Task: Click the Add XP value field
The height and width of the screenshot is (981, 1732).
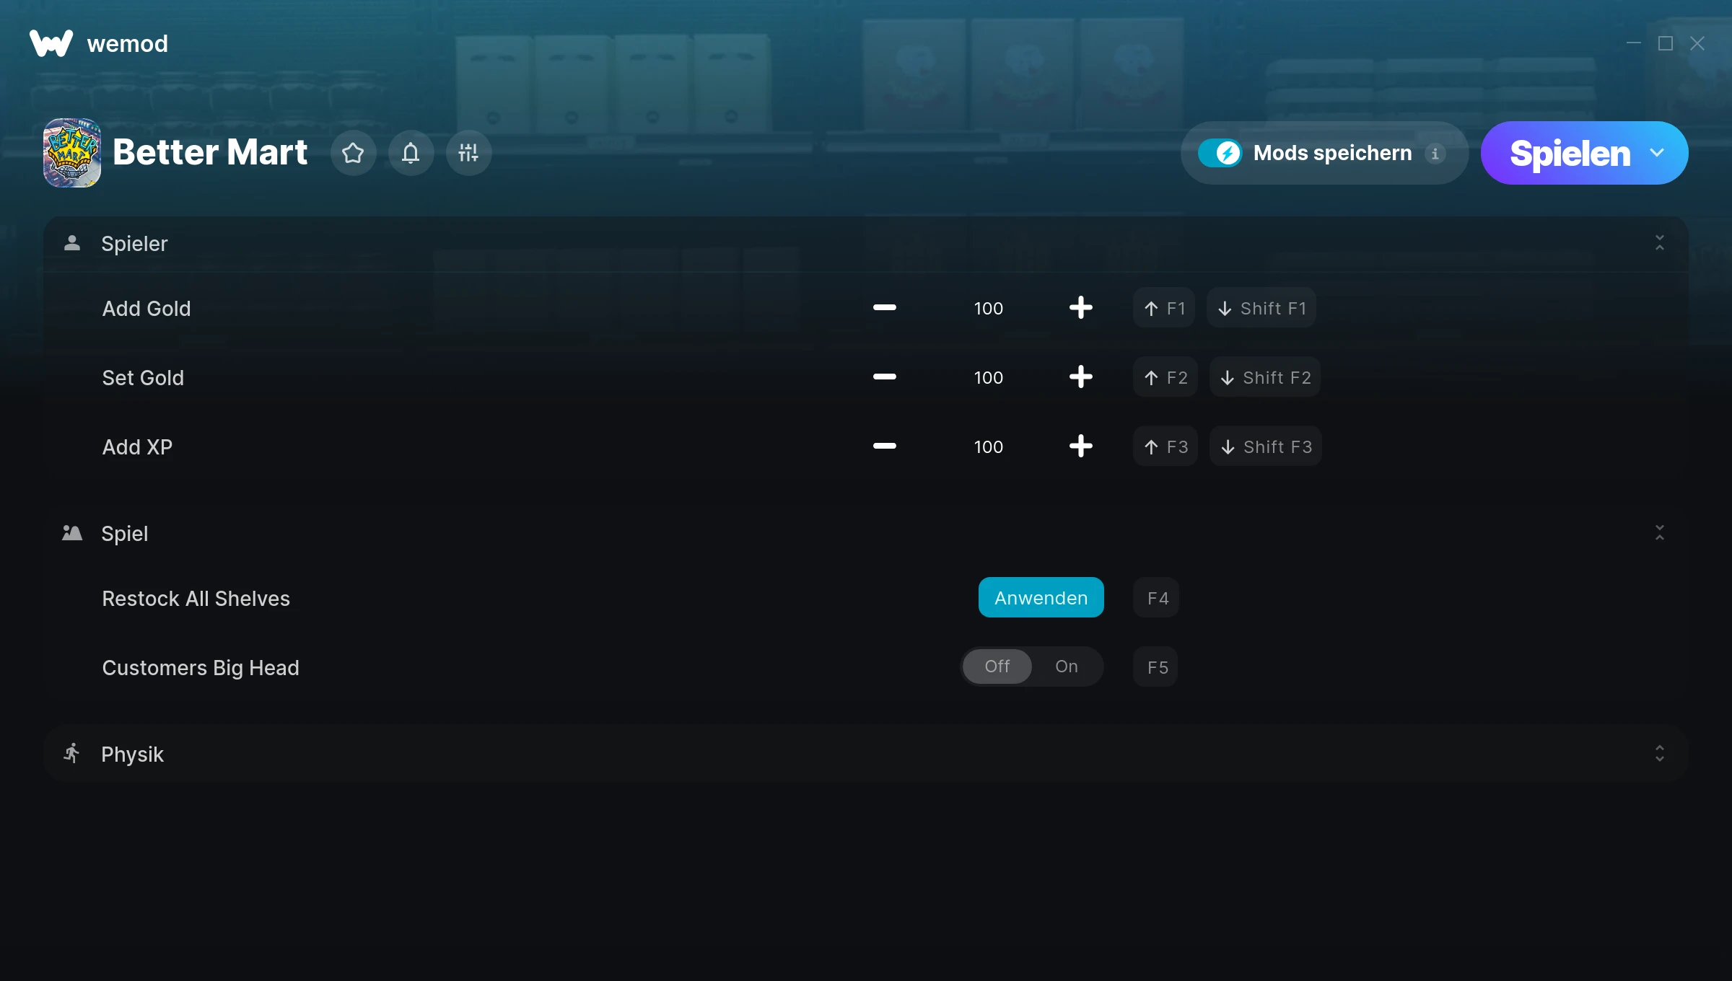Action: click(x=989, y=447)
